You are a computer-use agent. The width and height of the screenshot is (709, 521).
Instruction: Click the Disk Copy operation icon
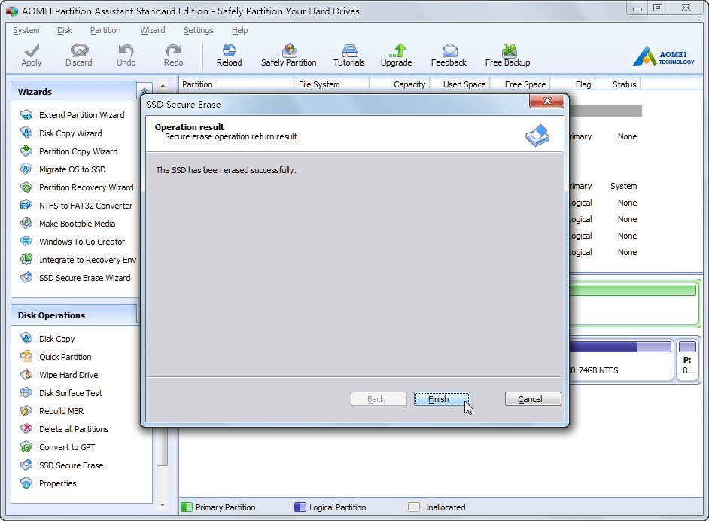click(26, 338)
